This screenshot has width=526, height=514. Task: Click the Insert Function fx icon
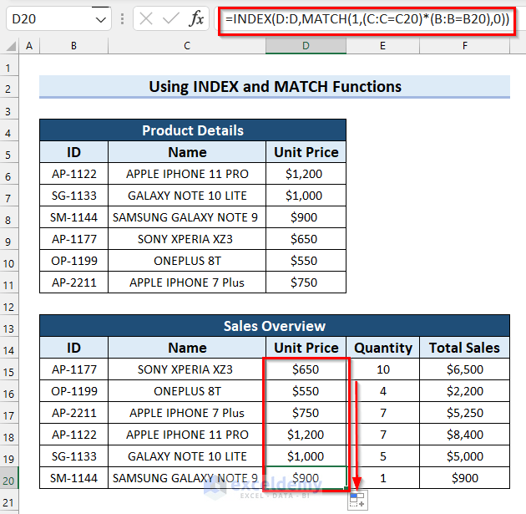pyautogui.click(x=196, y=18)
